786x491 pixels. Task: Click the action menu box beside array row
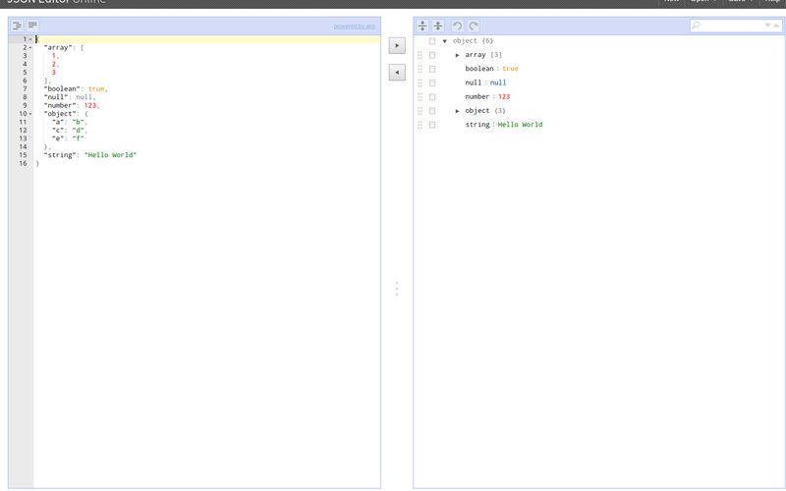432,55
